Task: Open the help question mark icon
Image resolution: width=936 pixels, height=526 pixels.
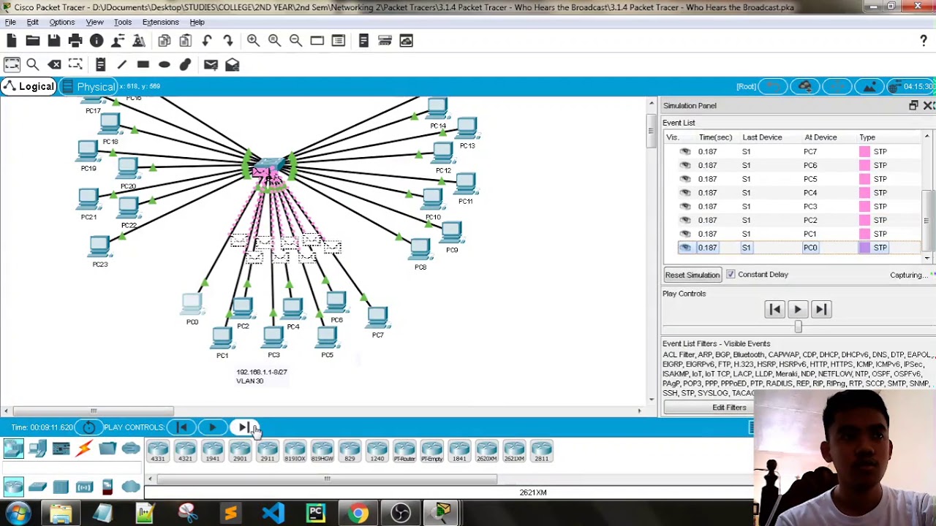Action: [924, 41]
